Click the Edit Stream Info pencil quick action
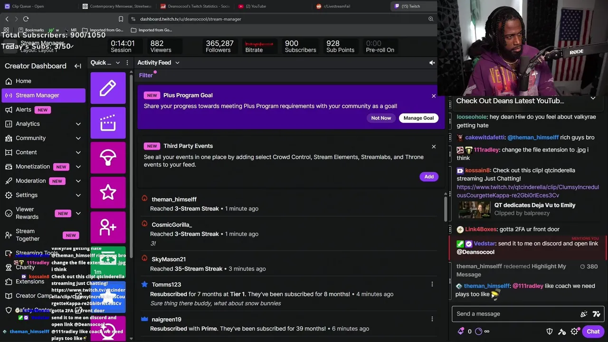Image resolution: width=608 pixels, height=342 pixels. (x=108, y=88)
